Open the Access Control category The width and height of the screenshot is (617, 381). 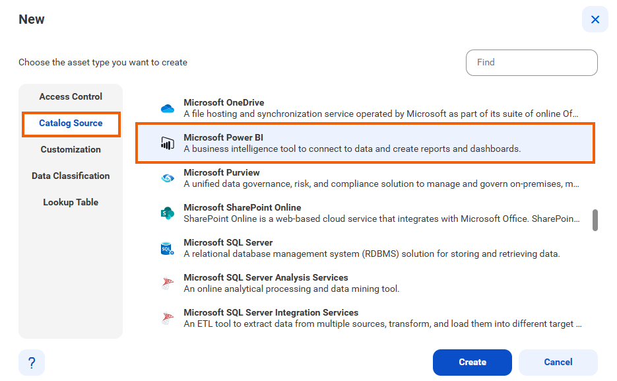71,97
